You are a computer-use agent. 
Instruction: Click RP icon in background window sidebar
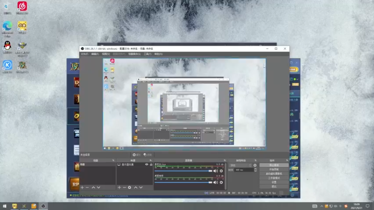click(75, 184)
